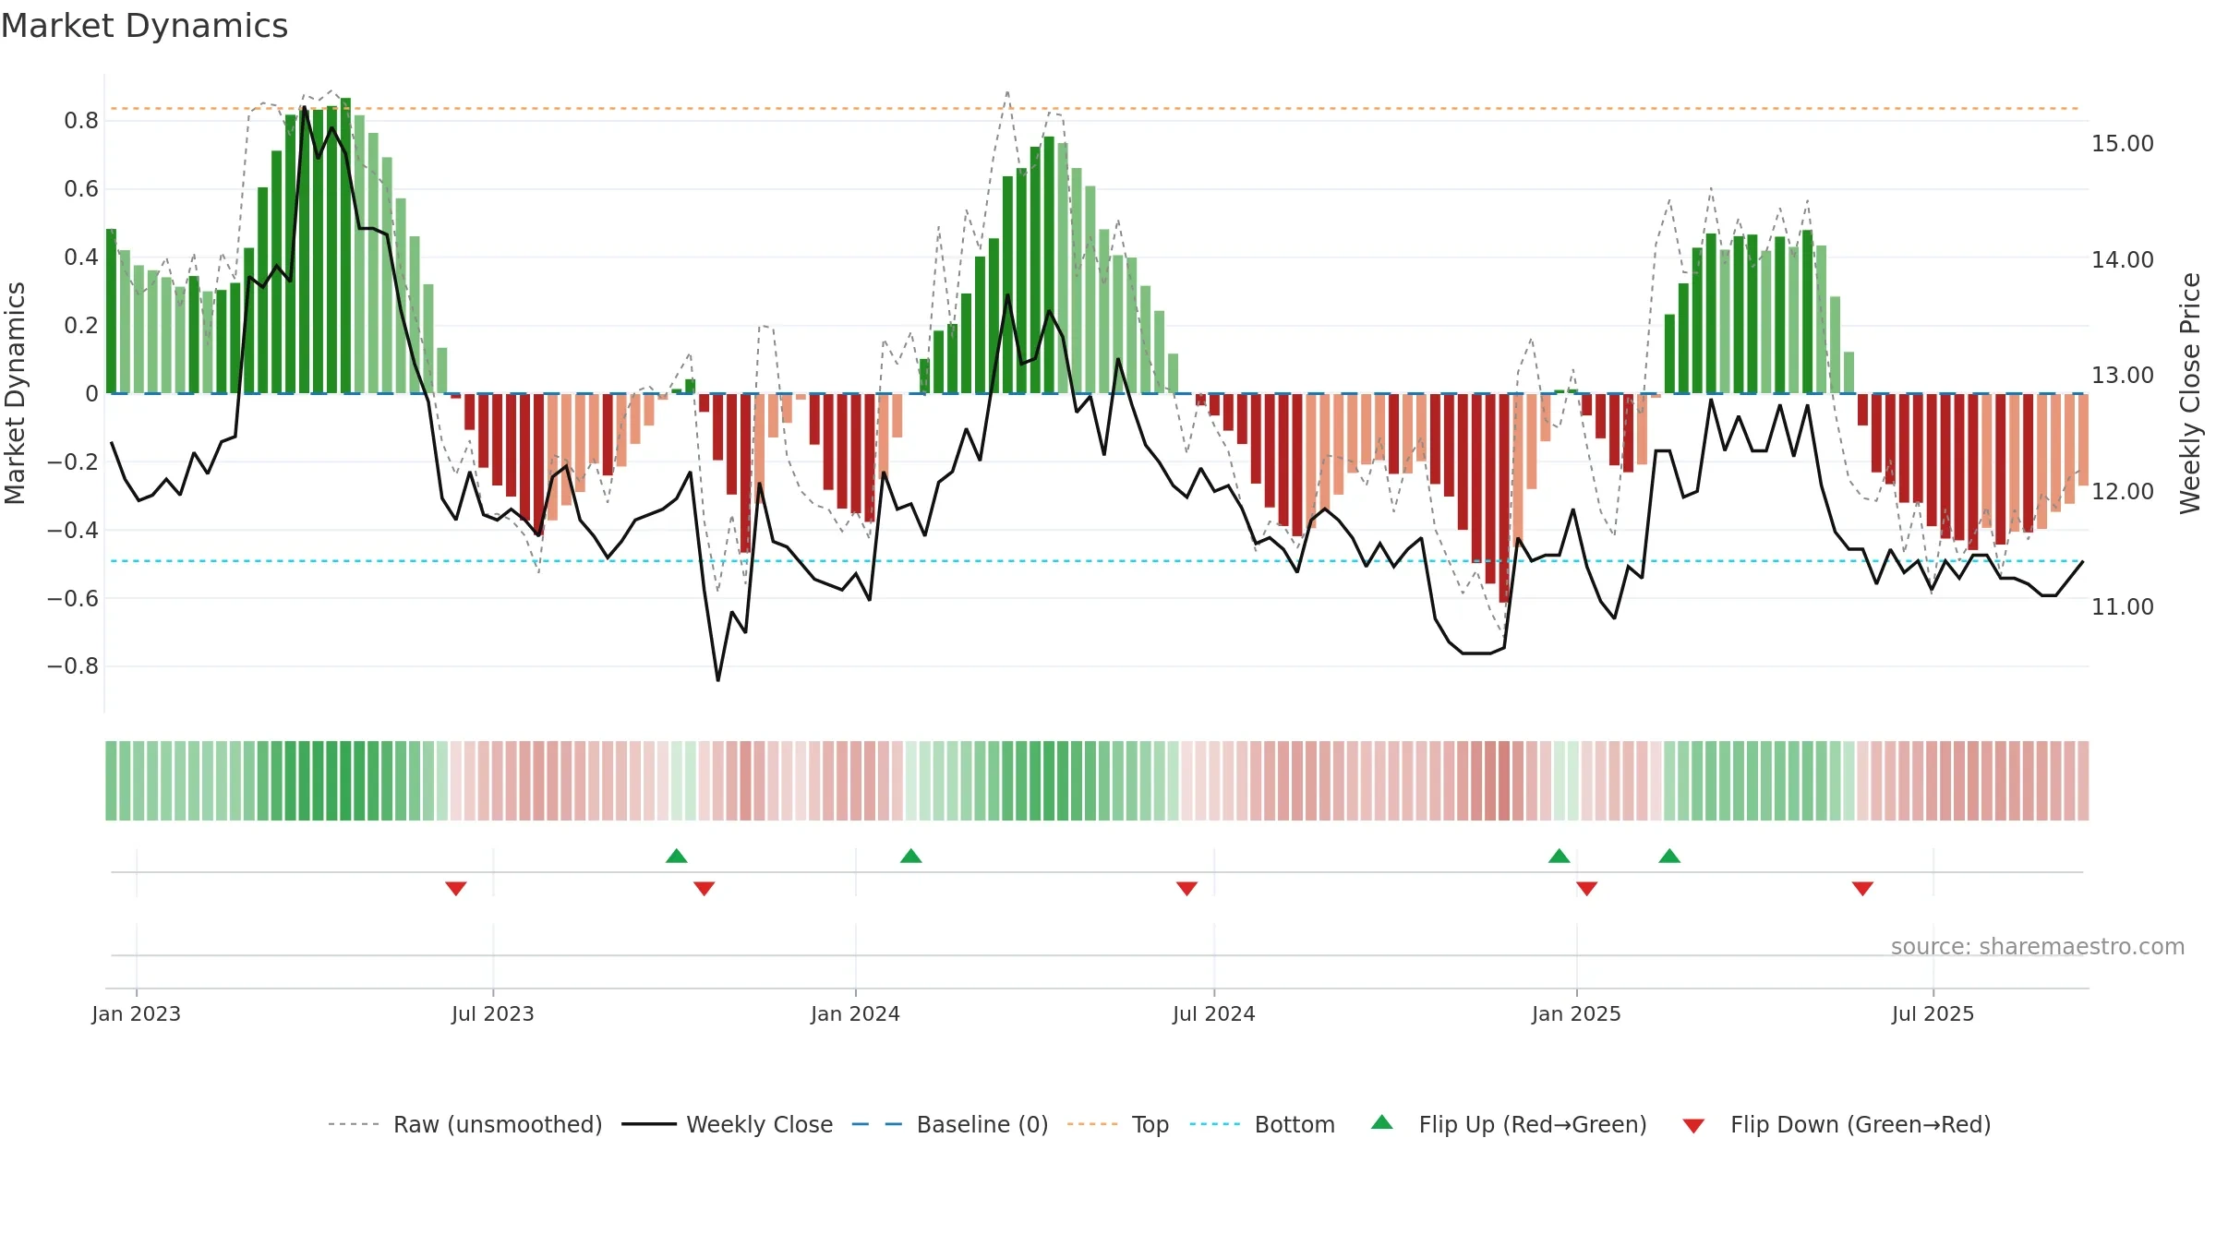Toggle the Bottom legend entry
The width and height of the screenshot is (2216, 1246).
pyautogui.click(x=1262, y=1124)
